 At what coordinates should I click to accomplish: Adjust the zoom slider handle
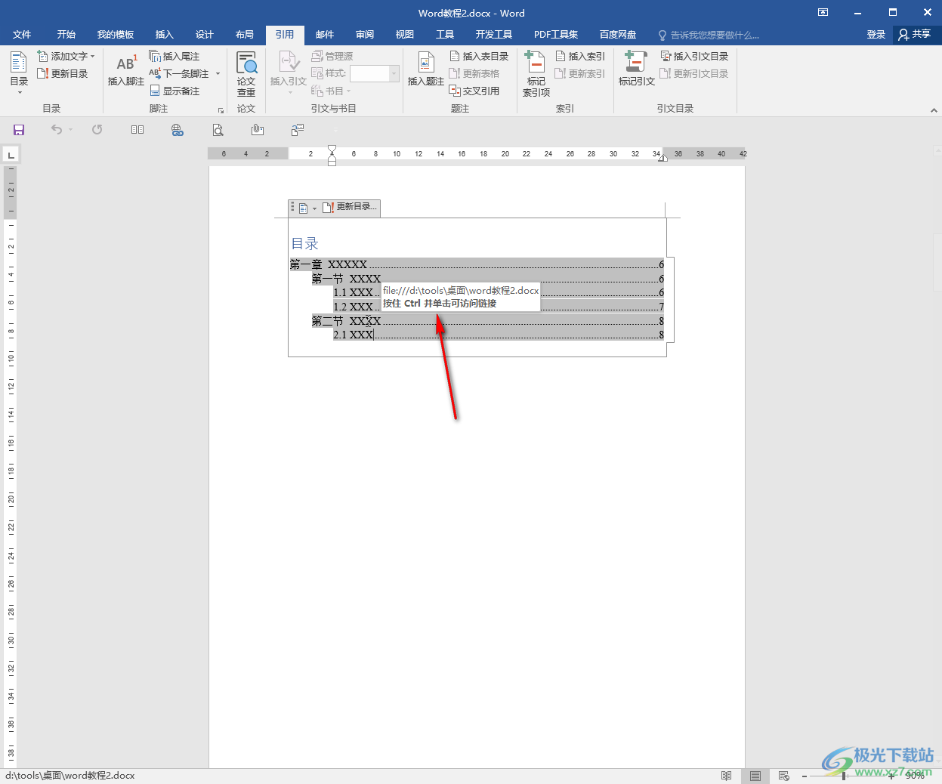[x=844, y=776]
